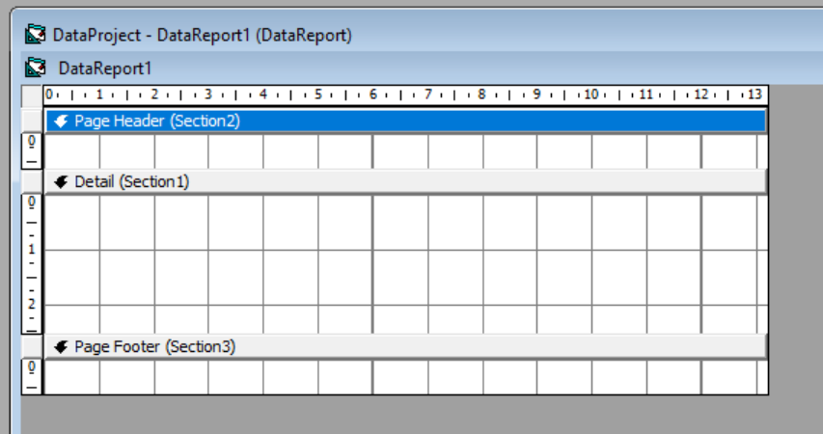Click the DataReport1 inner window title
Image resolution: width=823 pixels, height=434 pixels.
[105, 68]
